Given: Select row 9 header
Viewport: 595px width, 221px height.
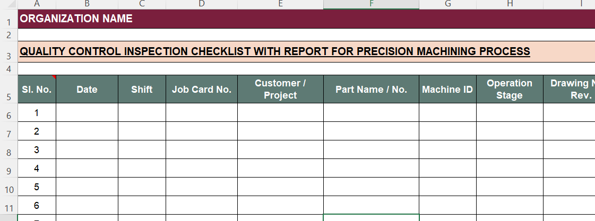Looking at the screenshot, I should coord(8,171).
